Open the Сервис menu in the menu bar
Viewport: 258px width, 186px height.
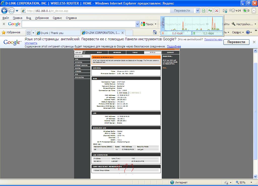coord(57,18)
